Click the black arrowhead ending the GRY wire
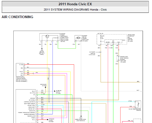Screen dimensions: 152x123 [x=55, y=91]
